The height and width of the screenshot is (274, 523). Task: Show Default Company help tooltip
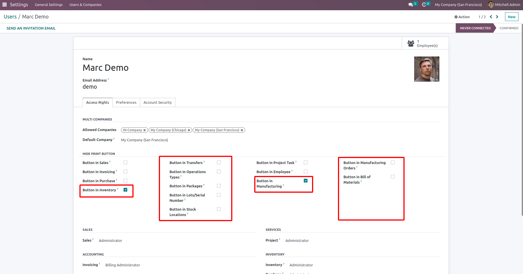114,139
